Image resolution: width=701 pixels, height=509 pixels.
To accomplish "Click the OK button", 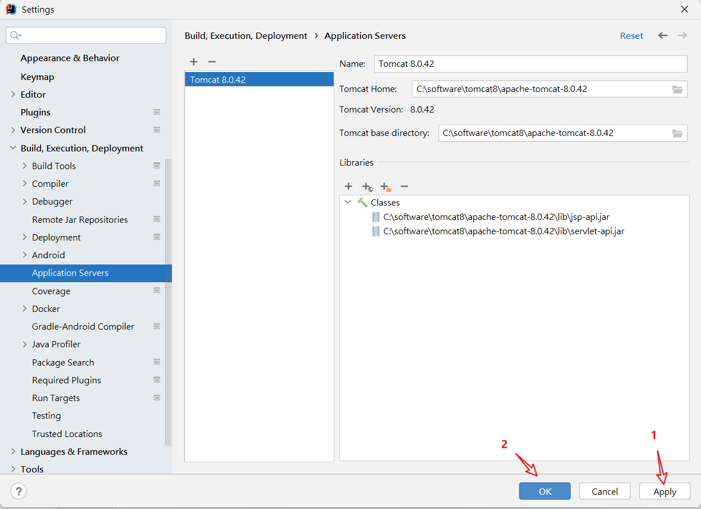I will (545, 491).
